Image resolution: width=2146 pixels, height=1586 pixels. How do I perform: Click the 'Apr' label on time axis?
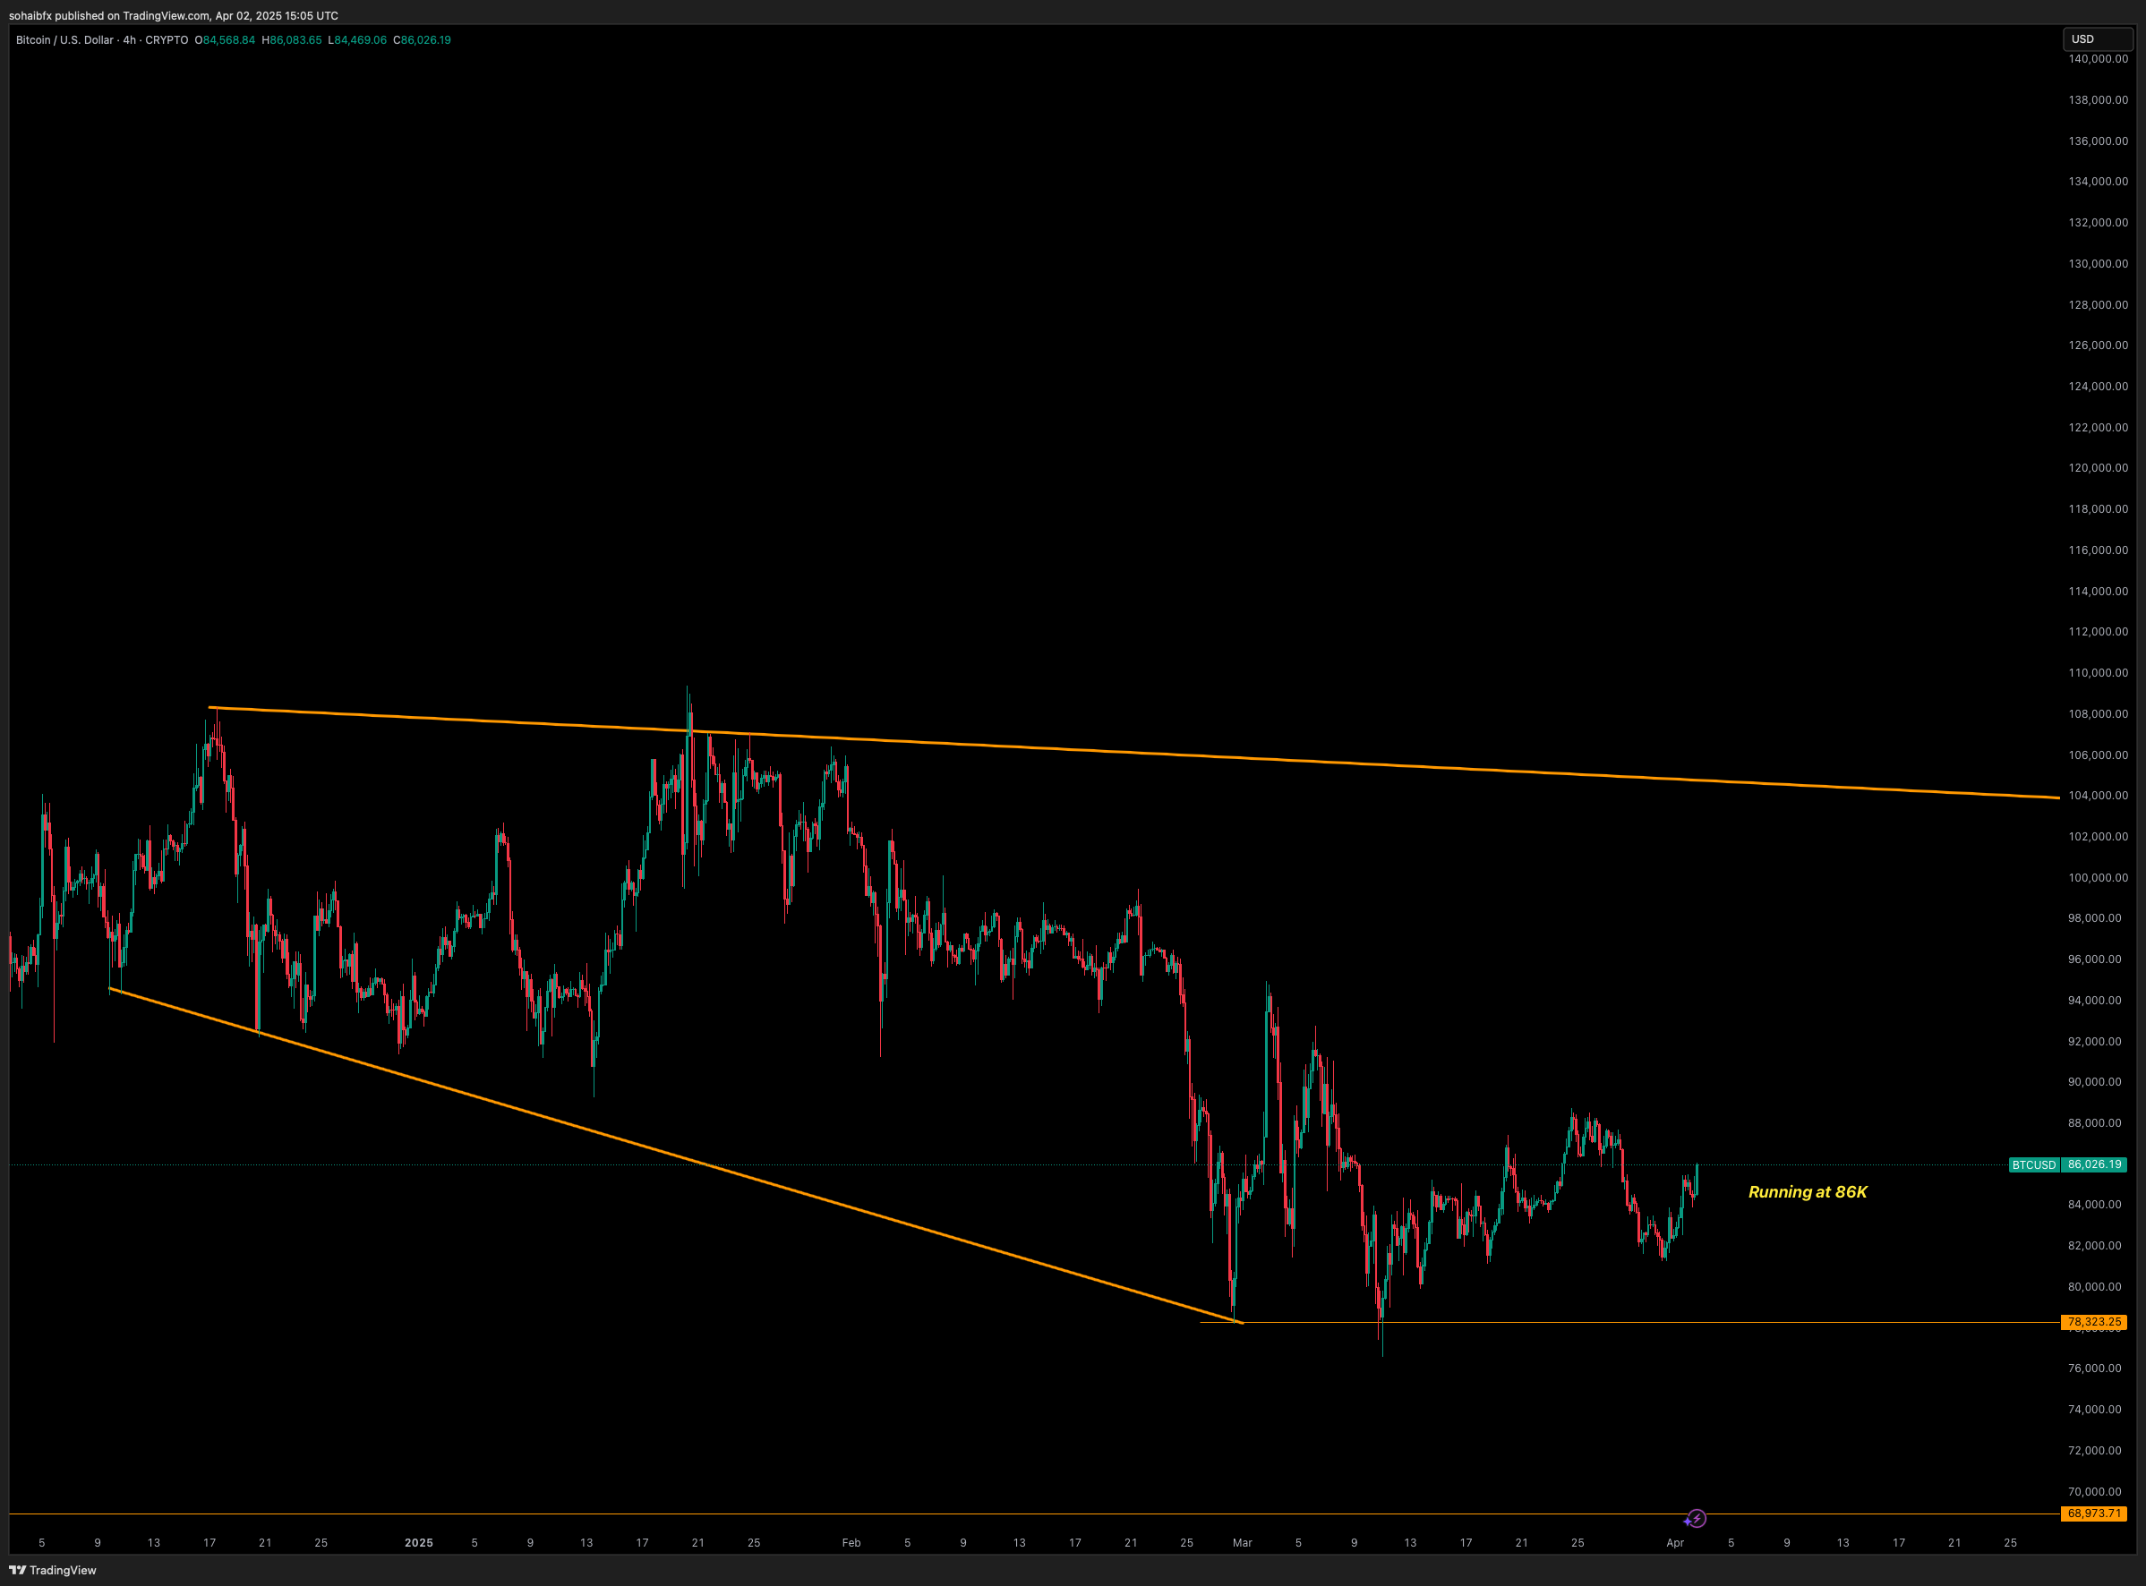pos(1674,1543)
